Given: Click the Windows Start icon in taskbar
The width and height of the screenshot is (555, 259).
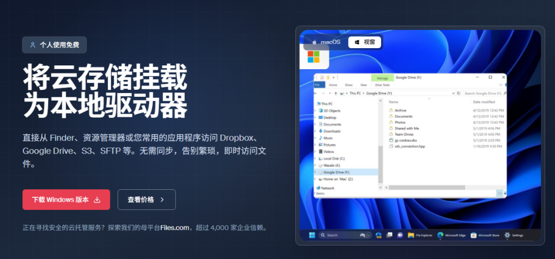Looking at the screenshot, I should (x=312, y=235).
